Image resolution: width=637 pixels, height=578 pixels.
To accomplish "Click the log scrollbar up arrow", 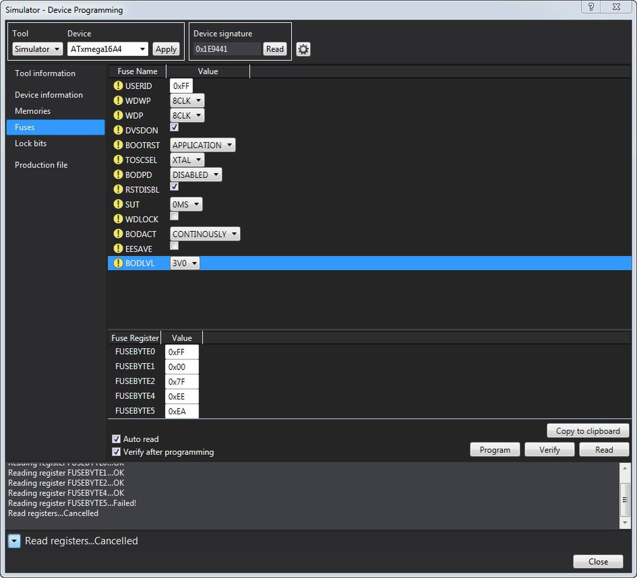I will coord(625,468).
